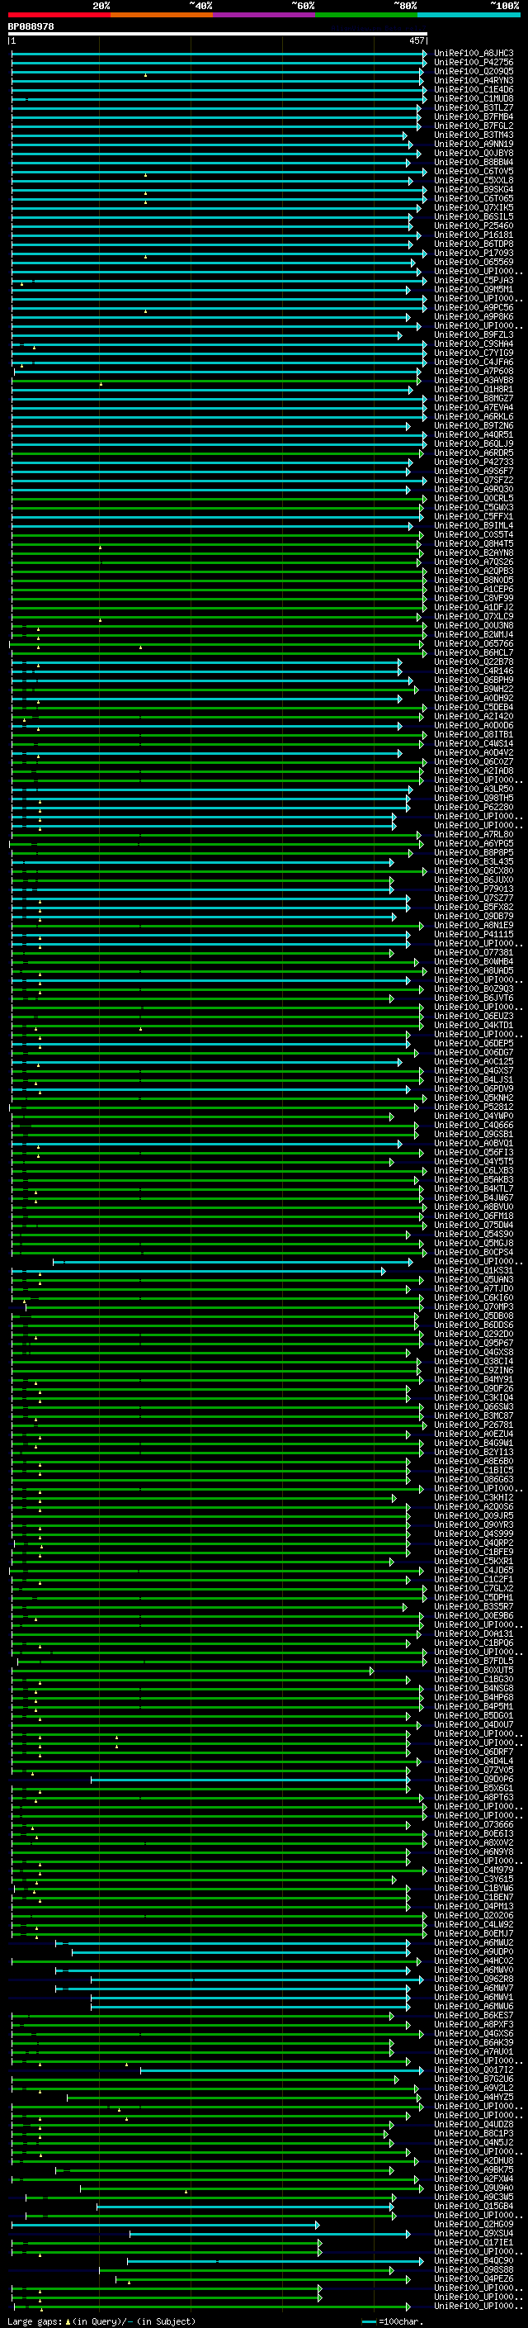Select the UniRef100_Q962R8 label
The height and width of the screenshot is (2328, 528).
tap(474, 1980)
